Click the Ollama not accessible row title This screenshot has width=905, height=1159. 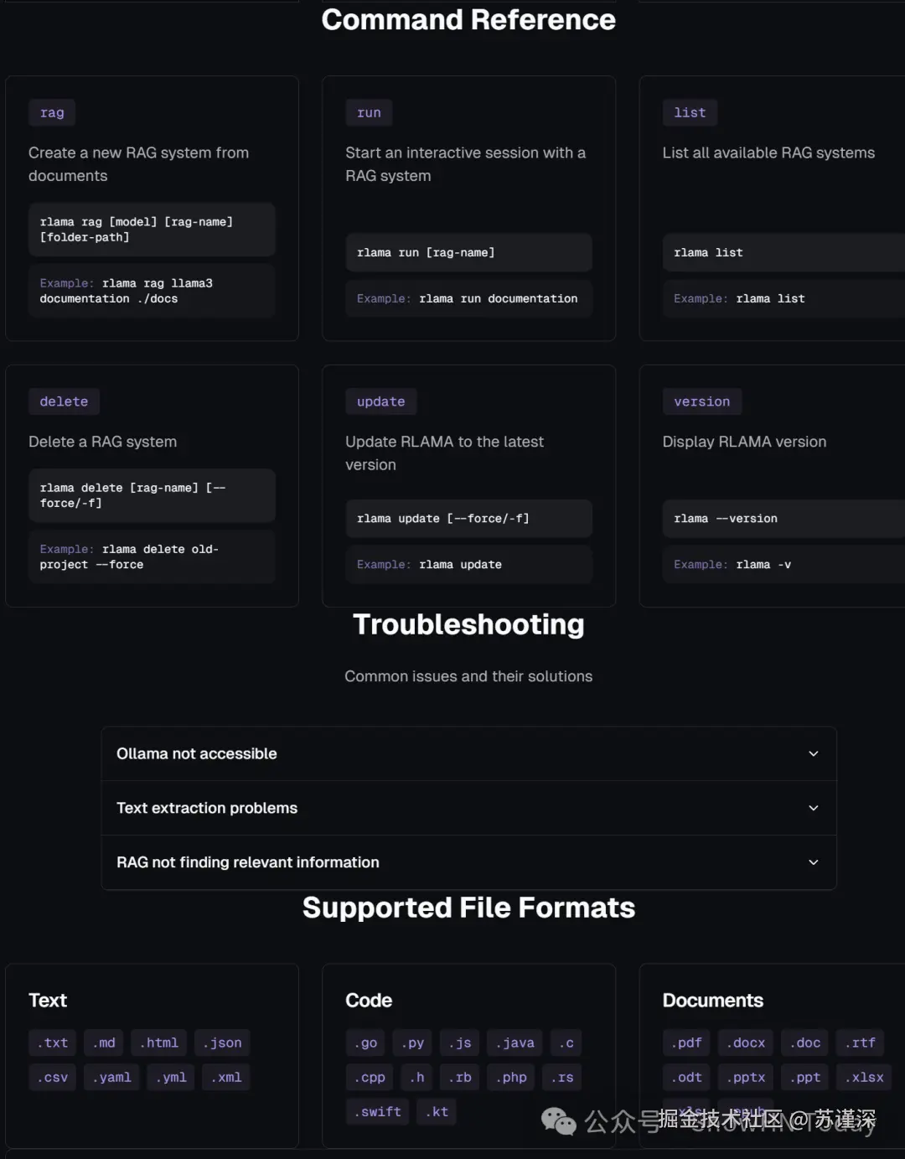[x=197, y=753]
